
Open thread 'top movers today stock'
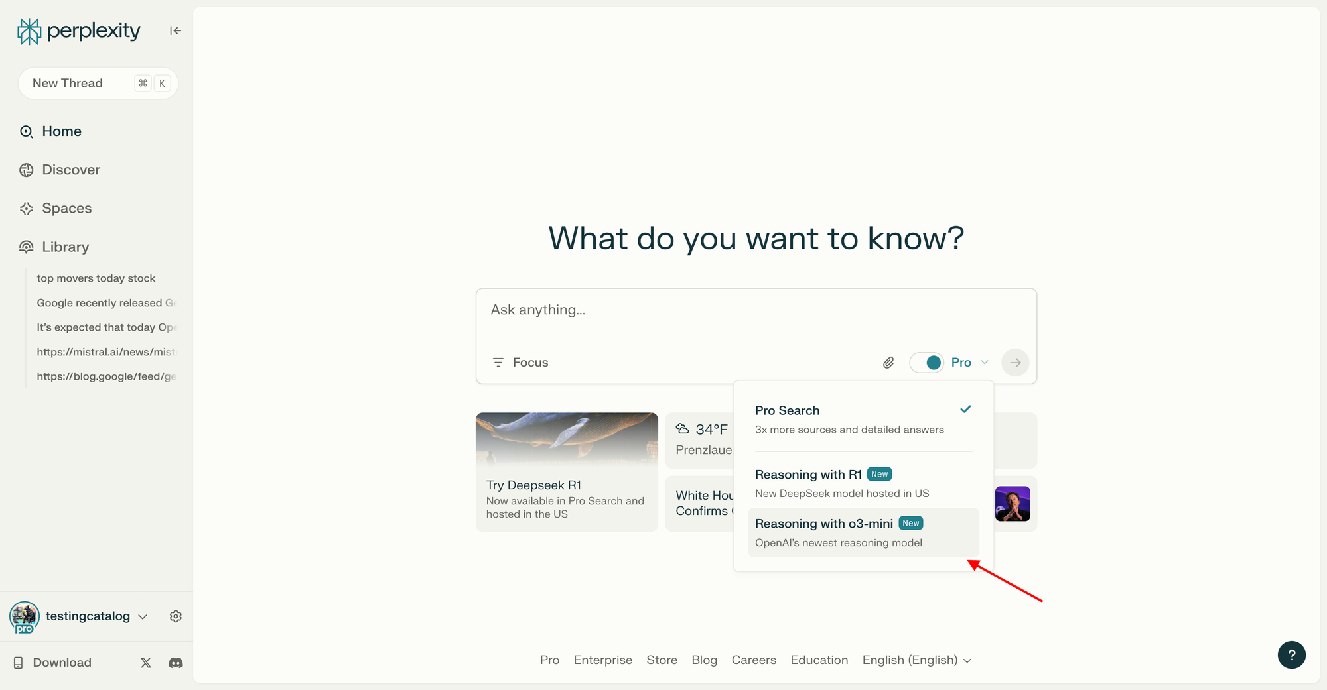click(x=96, y=278)
